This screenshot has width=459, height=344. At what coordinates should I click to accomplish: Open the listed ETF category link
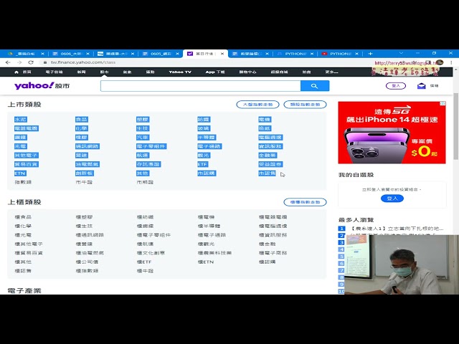pyautogui.click(x=202, y=164)
